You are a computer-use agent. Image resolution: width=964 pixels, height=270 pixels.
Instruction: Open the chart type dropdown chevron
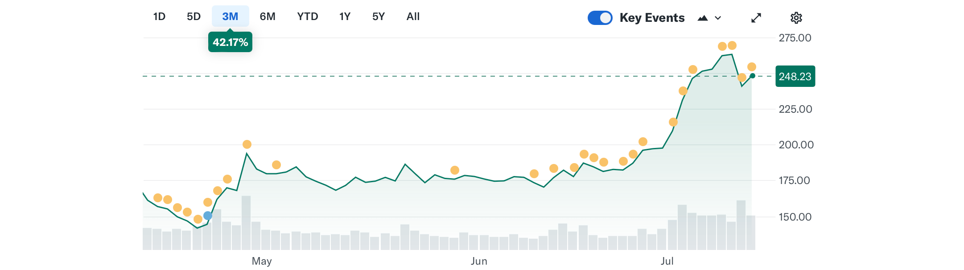coord(718,18)
